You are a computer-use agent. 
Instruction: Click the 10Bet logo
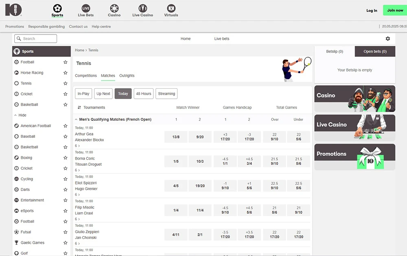click(x=13, y=10)
